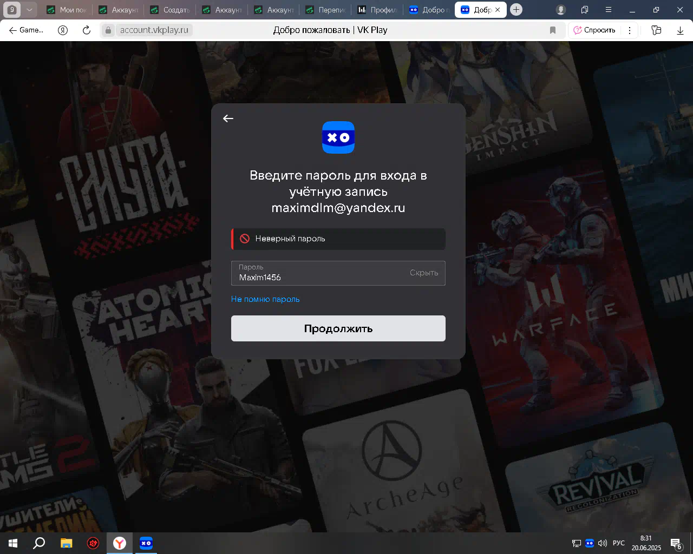The height and width of the screenshot is (554, 693).
Task: Click Yandex Browser icon in taskbar
Action: point(120,543)
